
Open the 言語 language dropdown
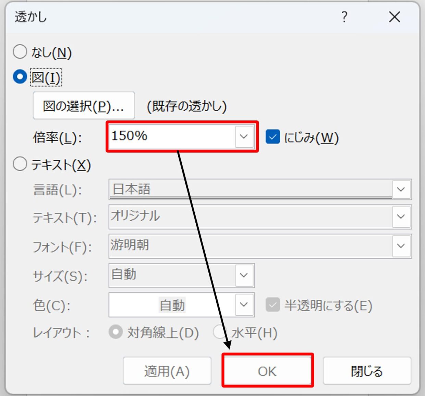(401, 189)
